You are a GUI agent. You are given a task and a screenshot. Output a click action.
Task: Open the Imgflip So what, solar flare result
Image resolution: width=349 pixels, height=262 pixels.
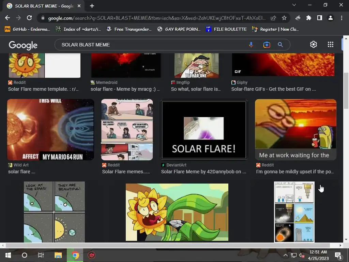pyautogui.click(x=196, y=89)
